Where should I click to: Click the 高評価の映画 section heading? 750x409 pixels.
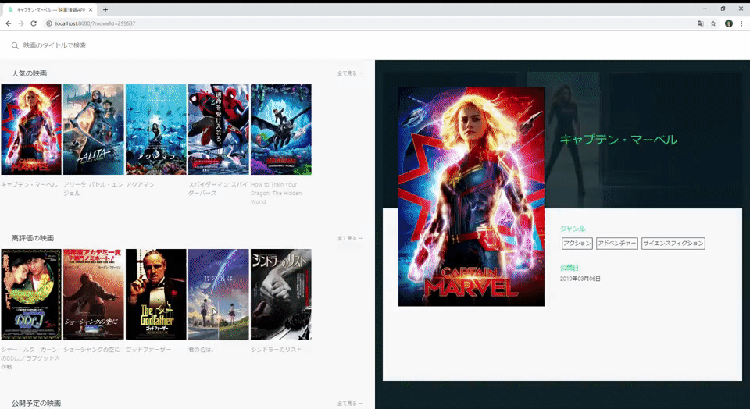[x=33, y=238]
